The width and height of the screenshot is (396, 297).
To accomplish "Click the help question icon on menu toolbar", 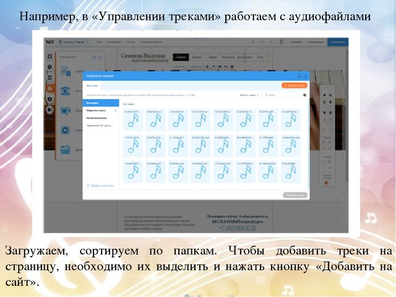I will (232, 67).
